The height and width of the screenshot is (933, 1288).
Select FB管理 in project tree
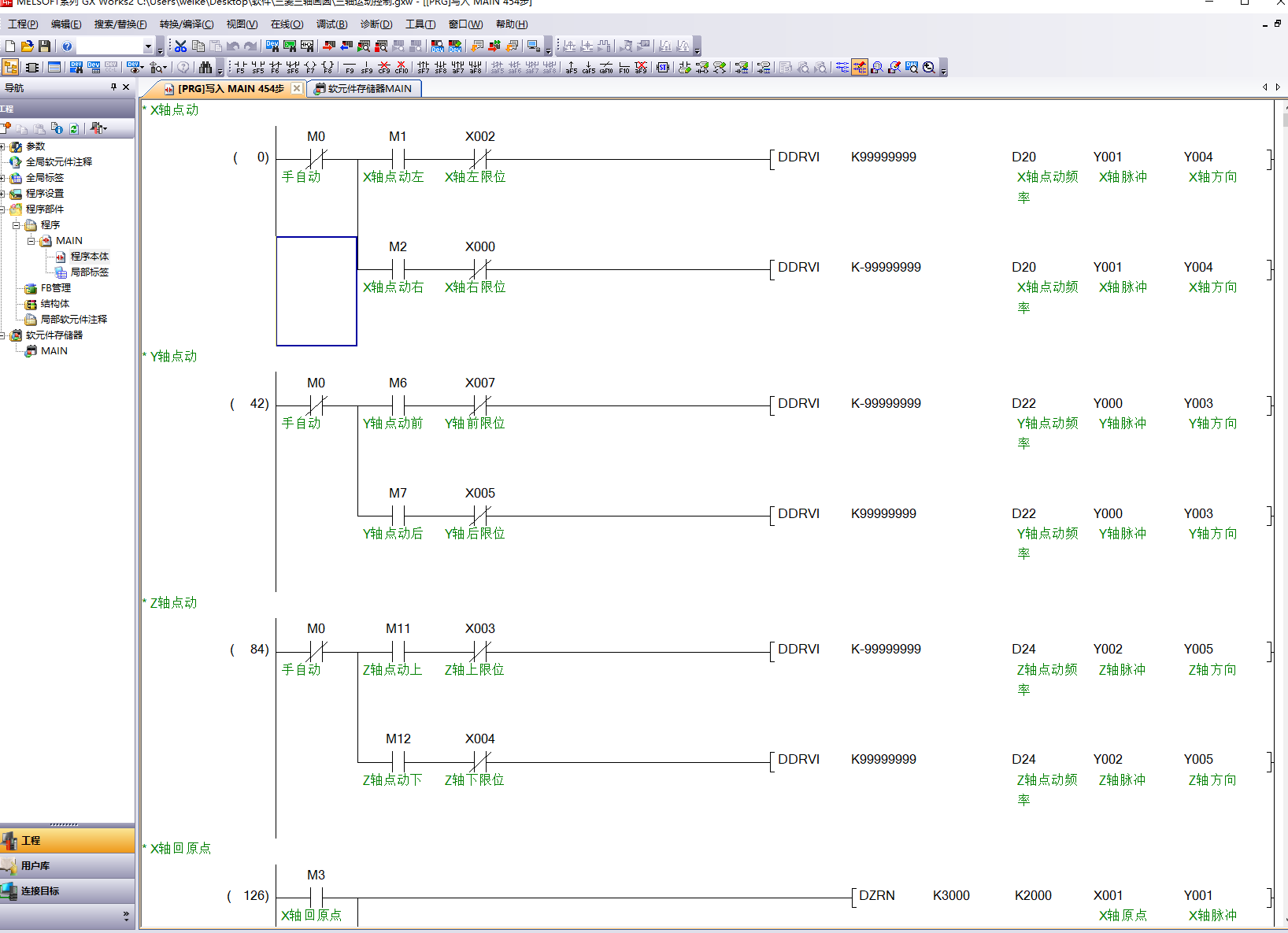56,288
